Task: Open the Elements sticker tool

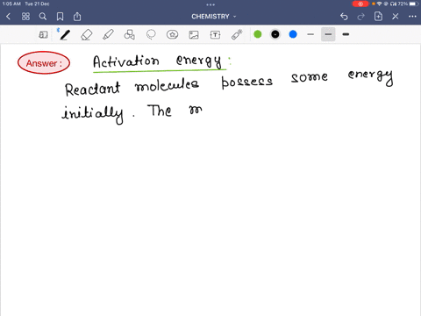Action: 173,35
